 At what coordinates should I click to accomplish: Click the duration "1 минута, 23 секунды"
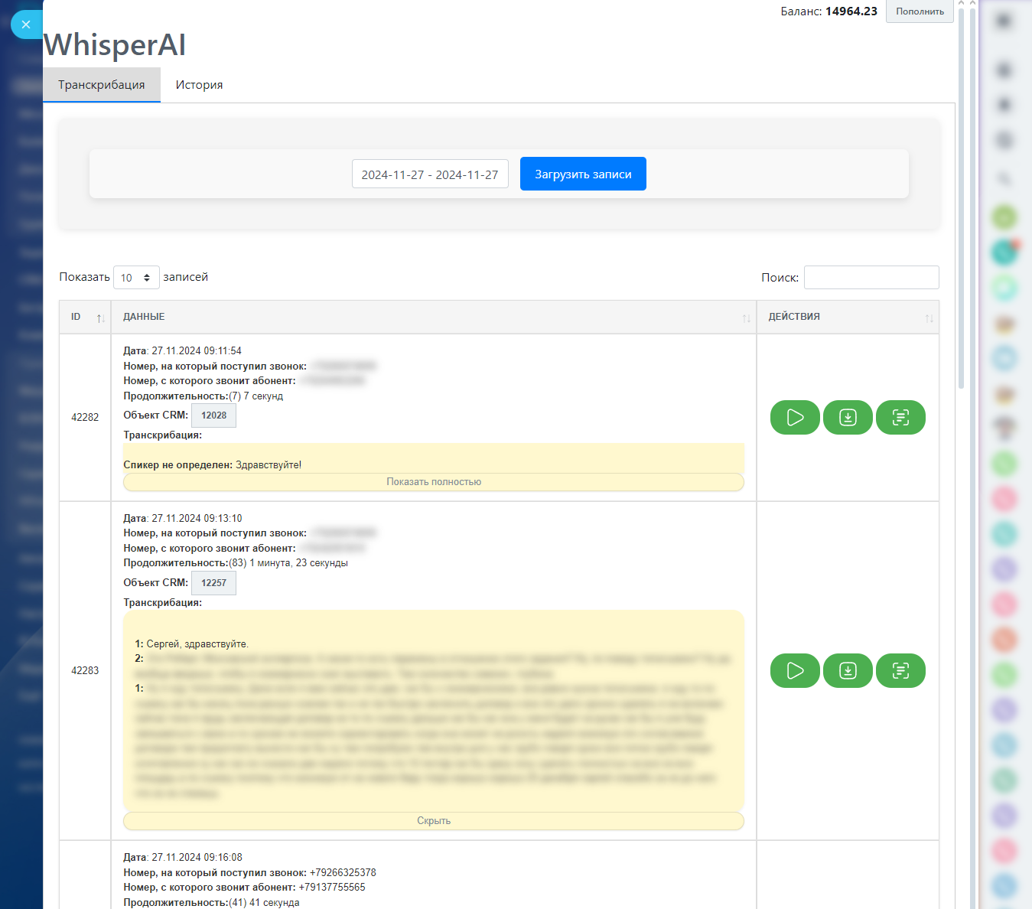pos(299,563)
